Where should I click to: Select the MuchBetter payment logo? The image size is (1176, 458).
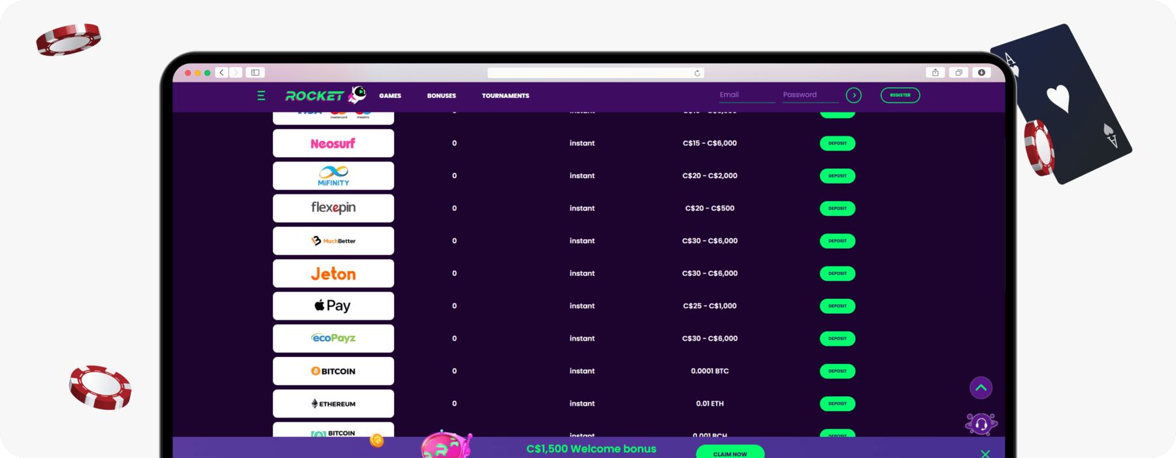333,241
